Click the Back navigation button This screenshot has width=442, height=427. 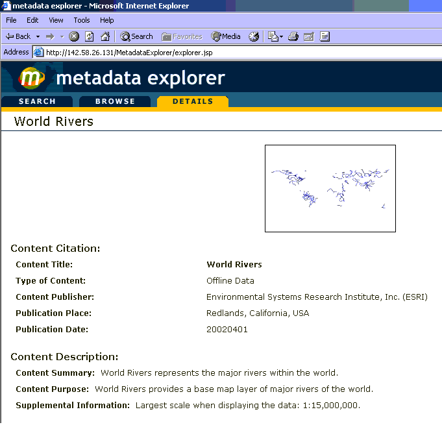coord(18,37)
